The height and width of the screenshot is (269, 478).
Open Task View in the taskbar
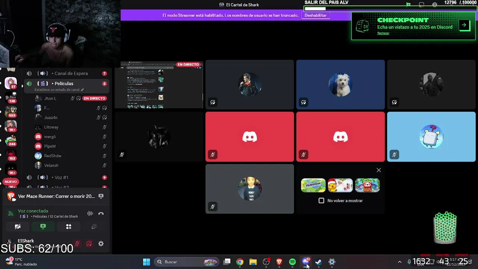coord(227,262)
